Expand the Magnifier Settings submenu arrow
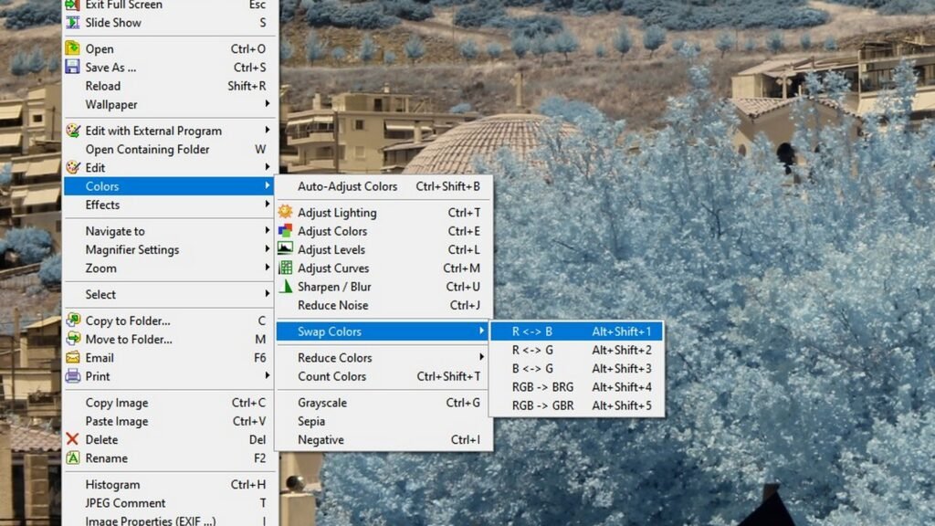This screenshot has height=526, width=935. click(268, 248)
